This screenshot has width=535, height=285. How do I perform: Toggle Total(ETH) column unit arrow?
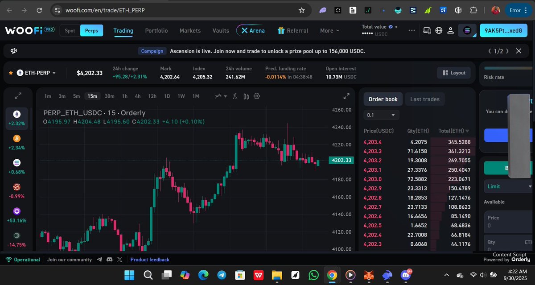click(467, 131)
